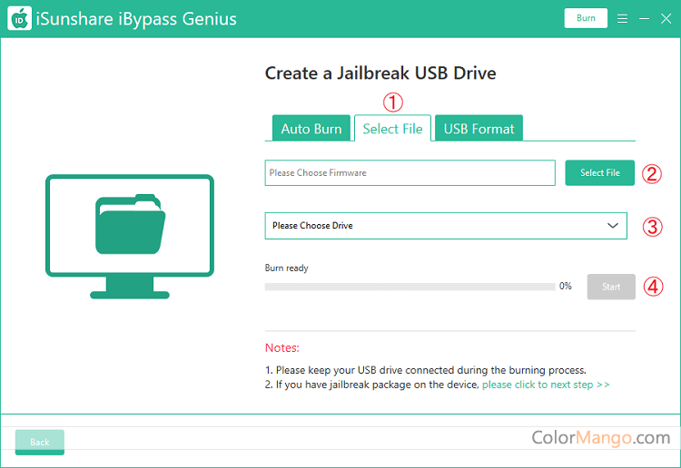Open the hamburger menu in title bar
The height and width of the screenshot is (468, 681).
point(622,18)
